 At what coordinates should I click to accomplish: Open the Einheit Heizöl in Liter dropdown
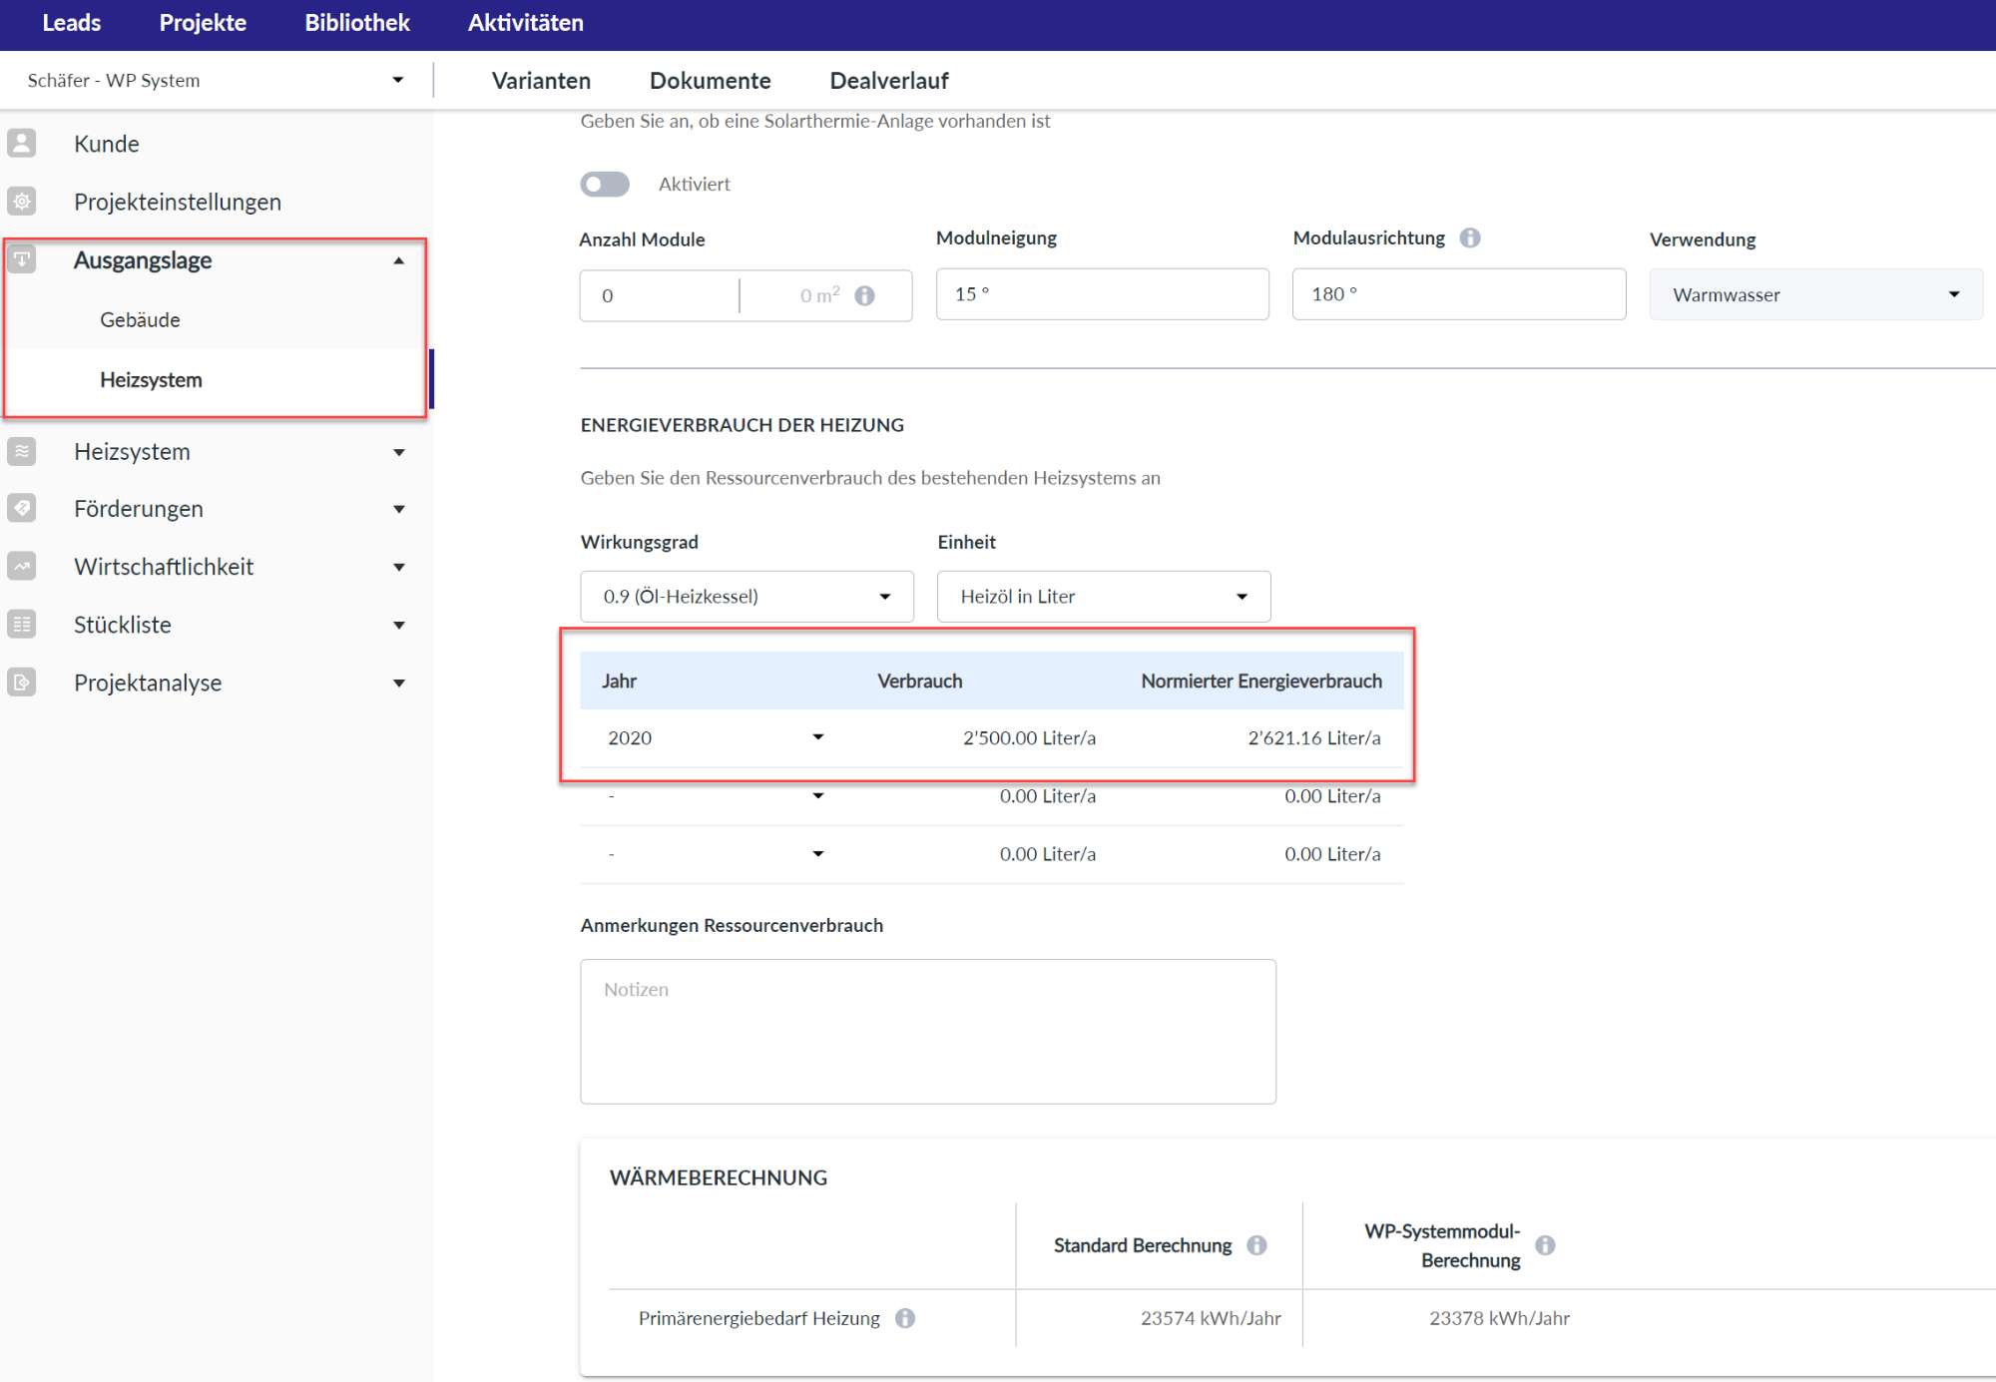pos(1103,597)
